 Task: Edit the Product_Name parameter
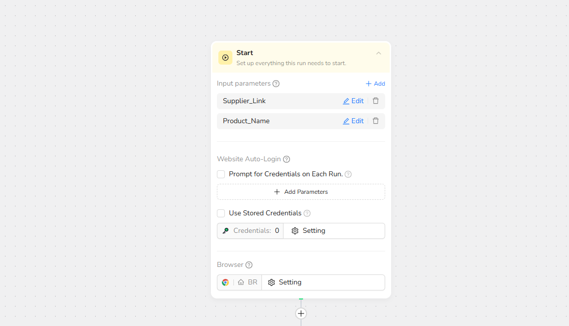pos(353,121)
